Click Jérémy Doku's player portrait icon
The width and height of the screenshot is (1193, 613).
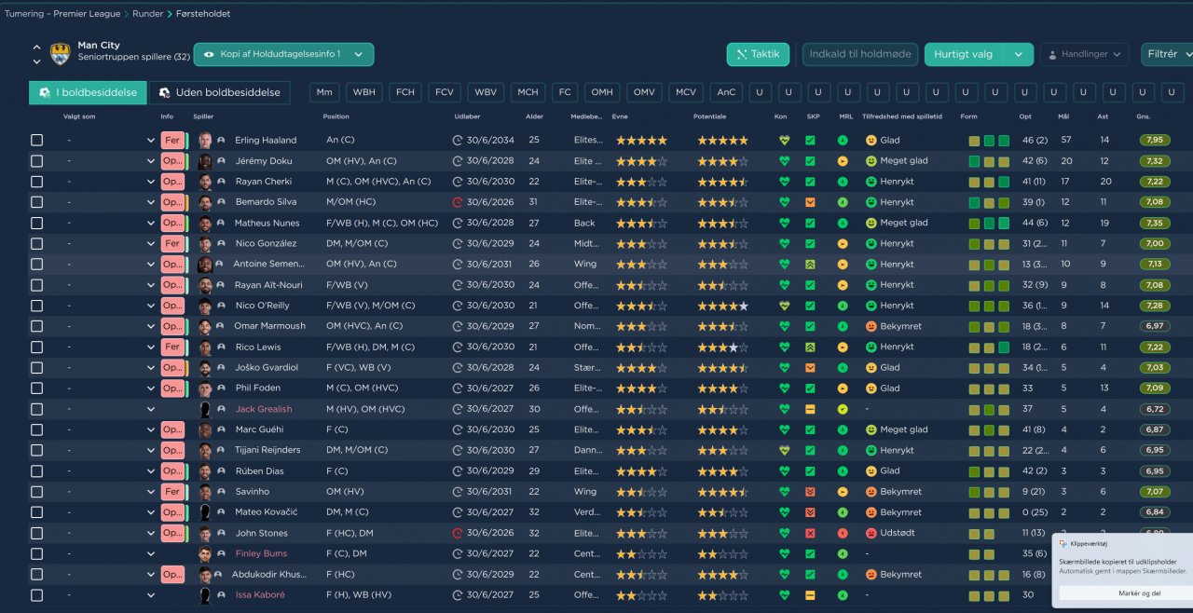204,161
